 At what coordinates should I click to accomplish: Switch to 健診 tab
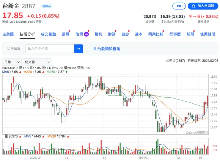[x=125, y=34]
